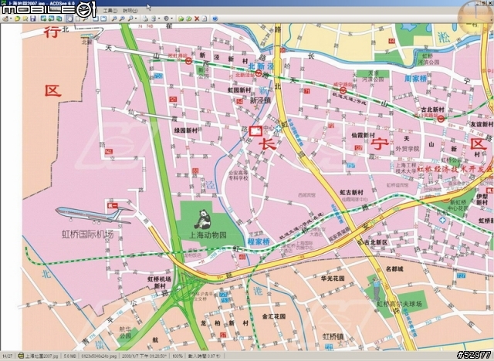Click the 程家桥 blue label
This screenshot has width=494, height=361.
(259, 241)
